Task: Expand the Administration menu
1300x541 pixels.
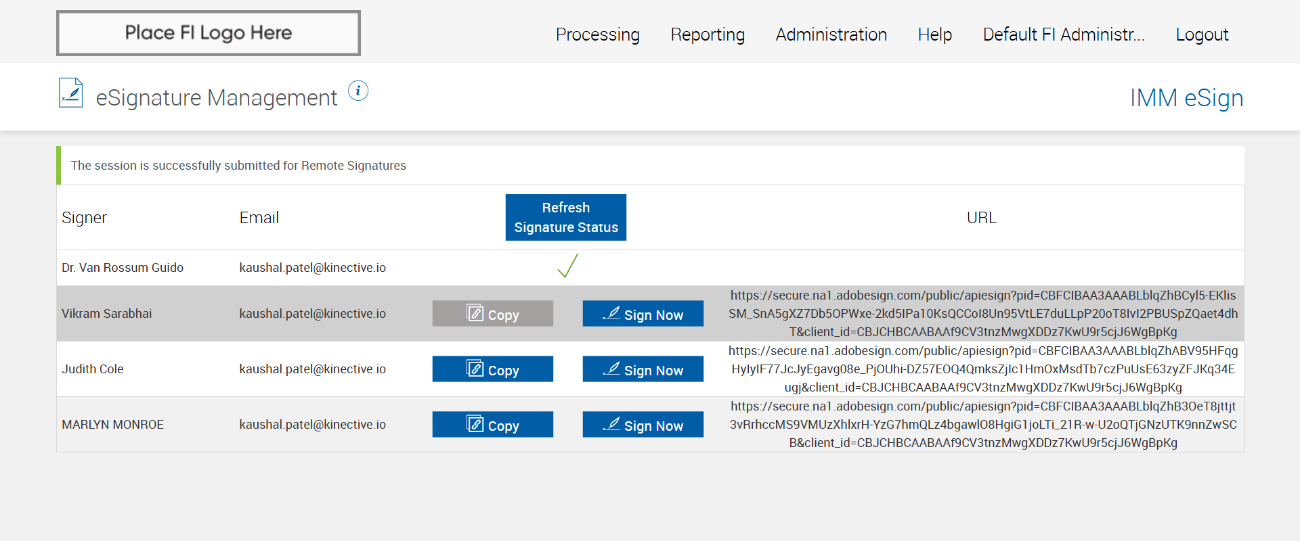Action: (x=831, y=34)
